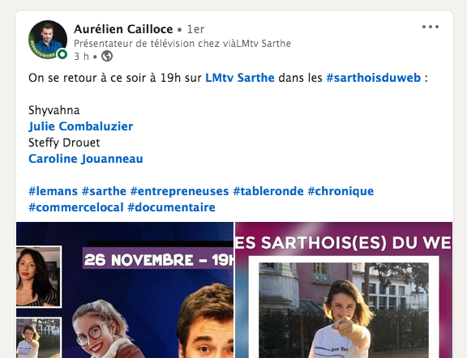Open the 26 Novembre poster image

[x=125, y=290]
